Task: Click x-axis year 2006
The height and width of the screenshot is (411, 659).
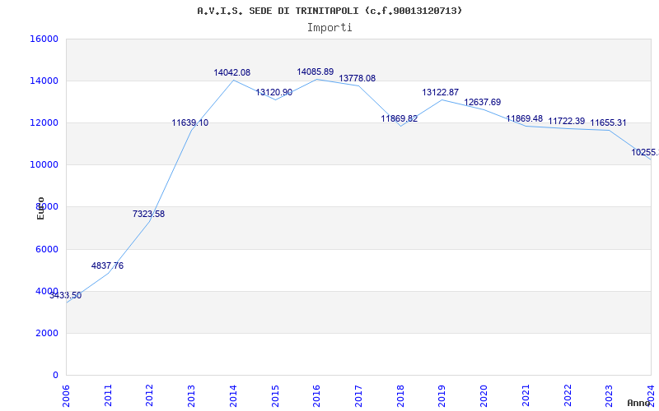Action: click(x=66, y=395)
